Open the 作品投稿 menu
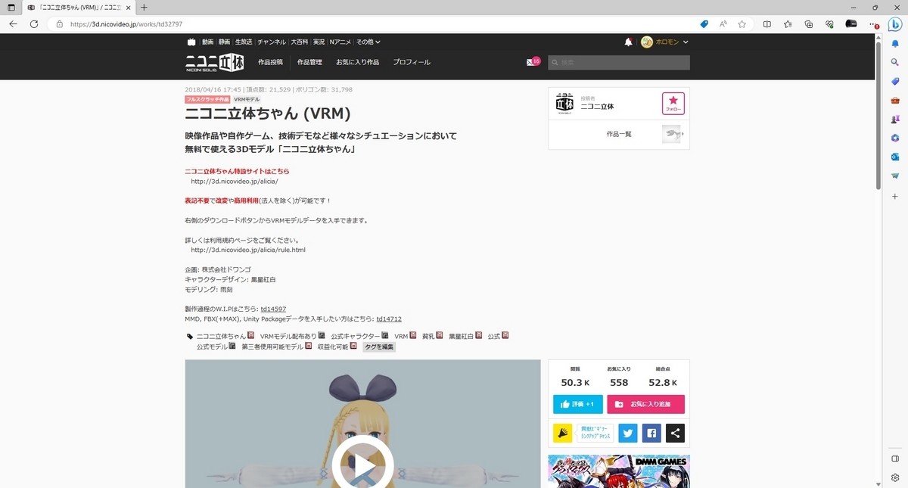Viewport: 908px width, 488px height. point(270,62)
